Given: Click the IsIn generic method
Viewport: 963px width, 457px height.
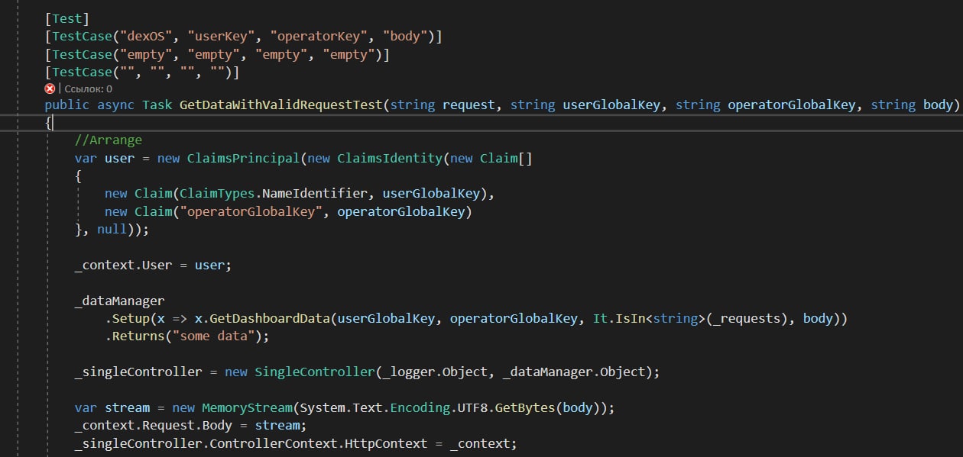Looking at the screenshot, I should (631, 319).
